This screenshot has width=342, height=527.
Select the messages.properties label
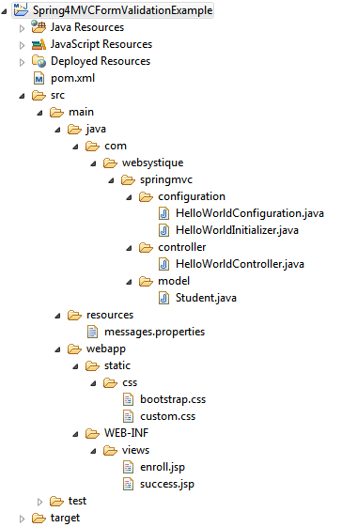[x=155, y=332]
